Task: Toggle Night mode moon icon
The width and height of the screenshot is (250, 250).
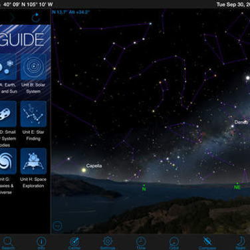Action: (241, 243)
